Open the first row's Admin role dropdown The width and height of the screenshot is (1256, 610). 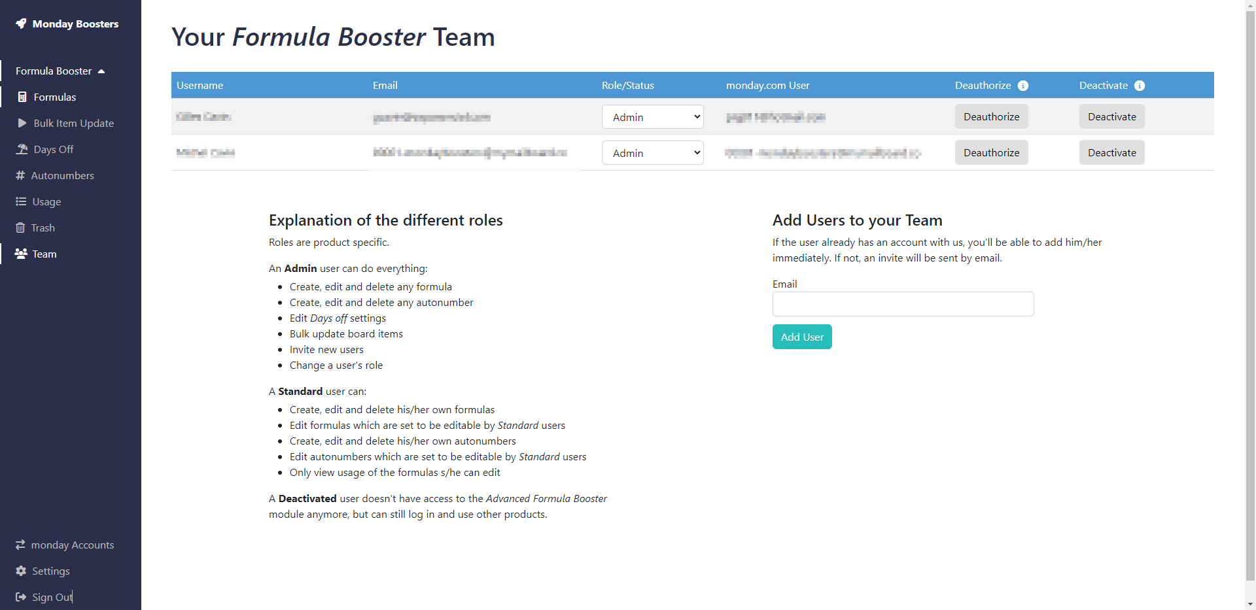652,117
